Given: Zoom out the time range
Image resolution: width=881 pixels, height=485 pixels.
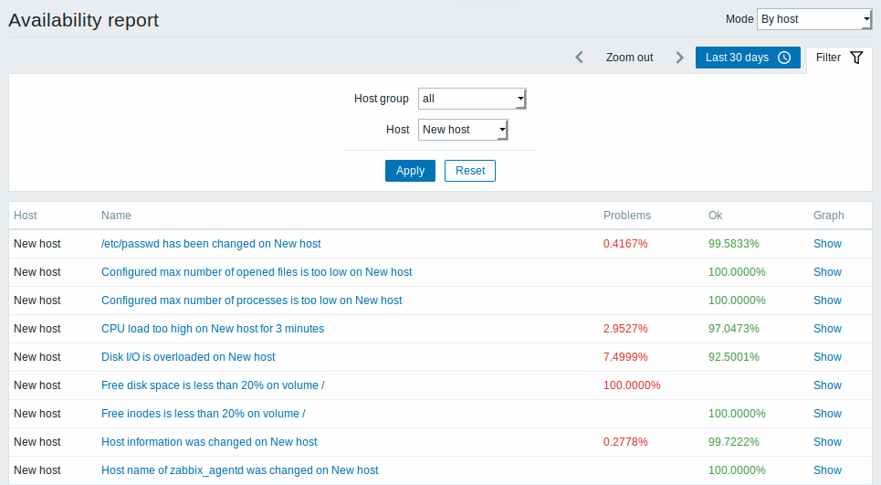Looking at the screenshot, I should click(x=629, y=58).
